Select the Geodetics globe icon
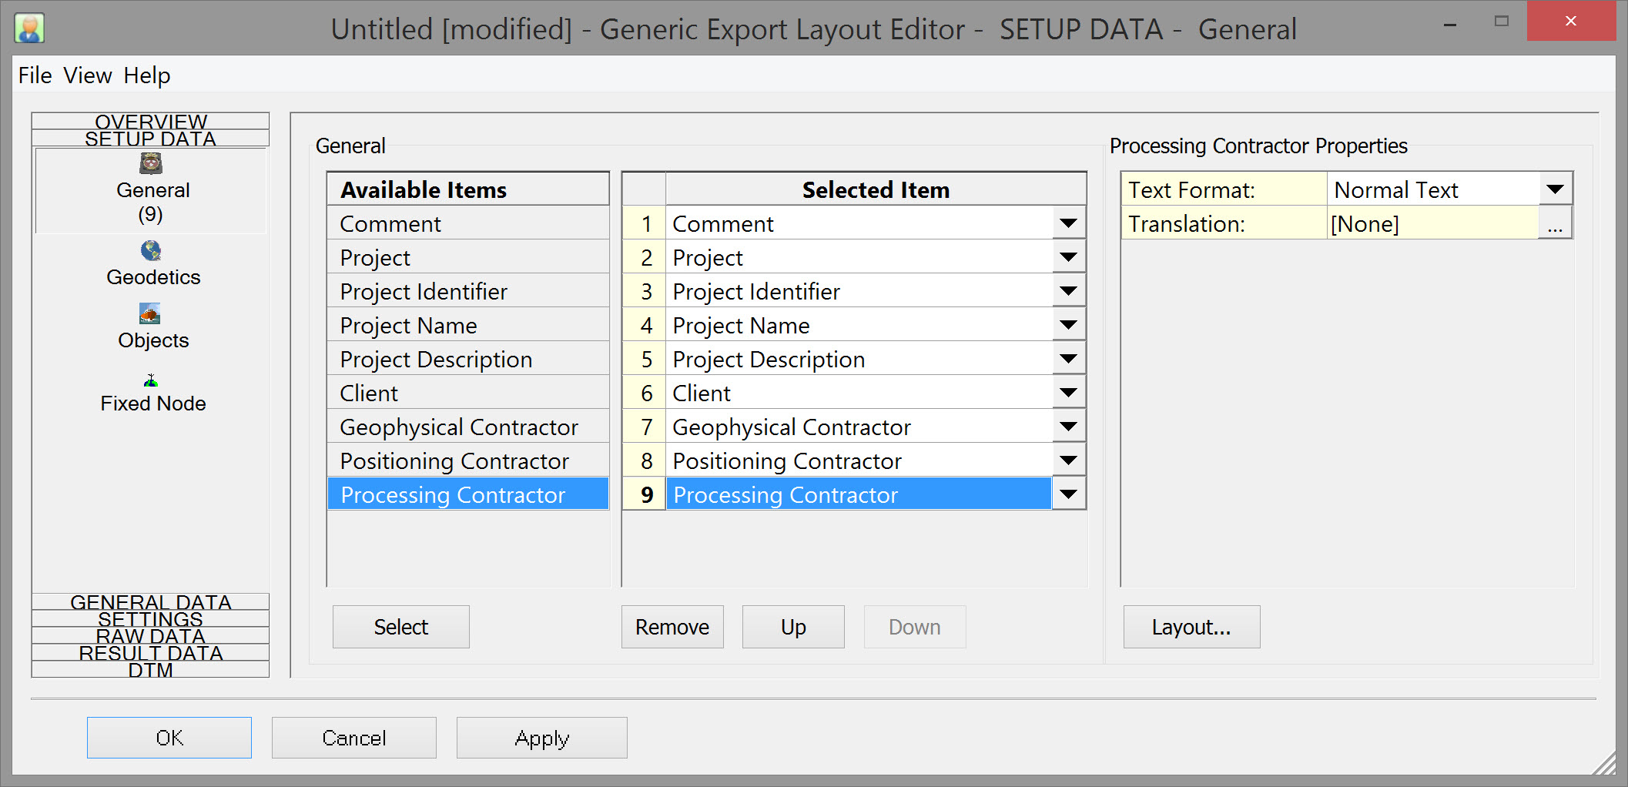Viewport: 1628px width, 787px height. point(151,251)
